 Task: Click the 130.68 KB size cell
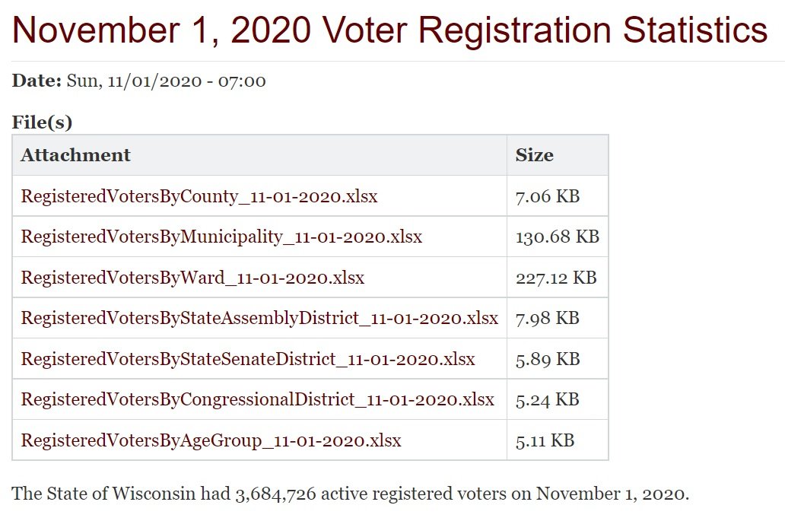point(557,237)
